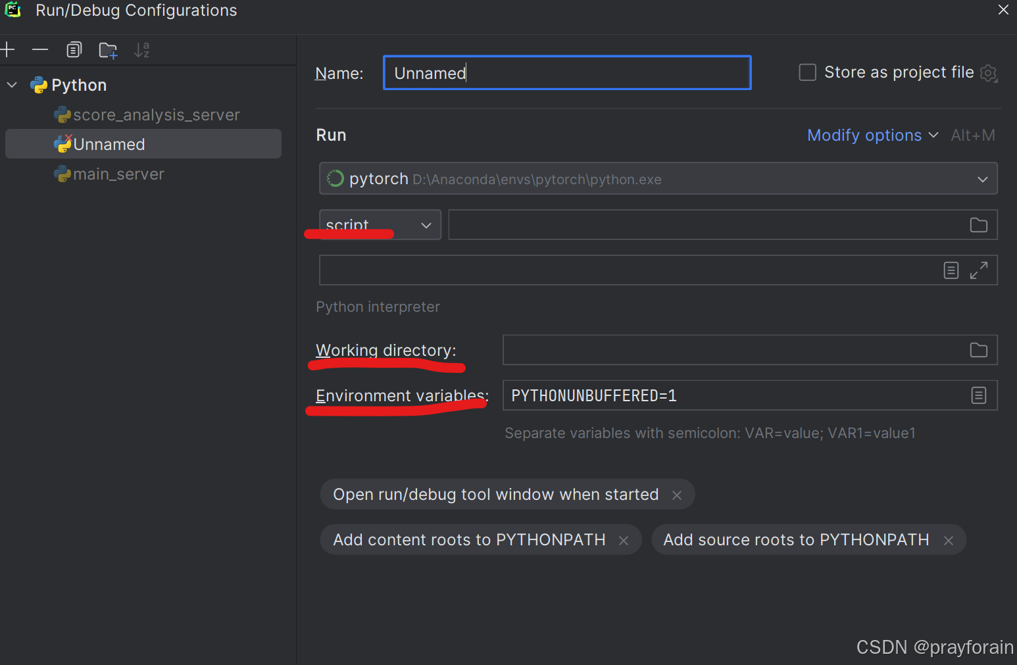The height and width of the screenshot is (665, 1017).
Task: Open the environment variables editor icon
Action: point(978,395)
